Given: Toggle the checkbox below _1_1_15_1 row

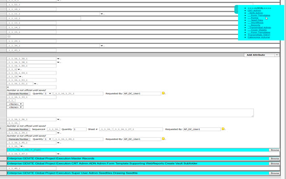Looking at the screenshot, I should tap(9, 37).
